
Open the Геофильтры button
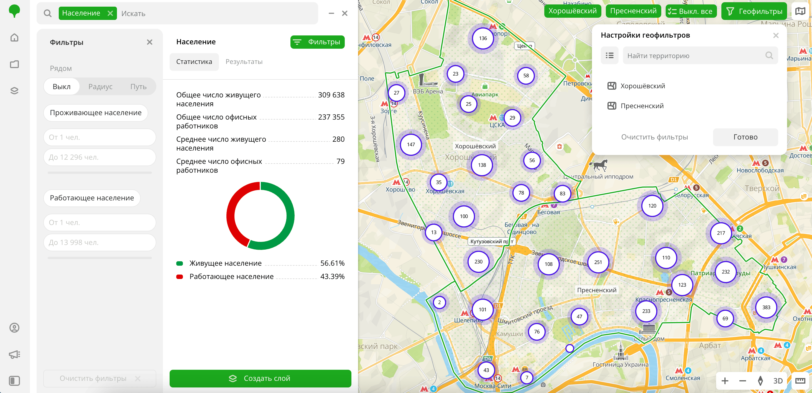(x=754, y=11)
